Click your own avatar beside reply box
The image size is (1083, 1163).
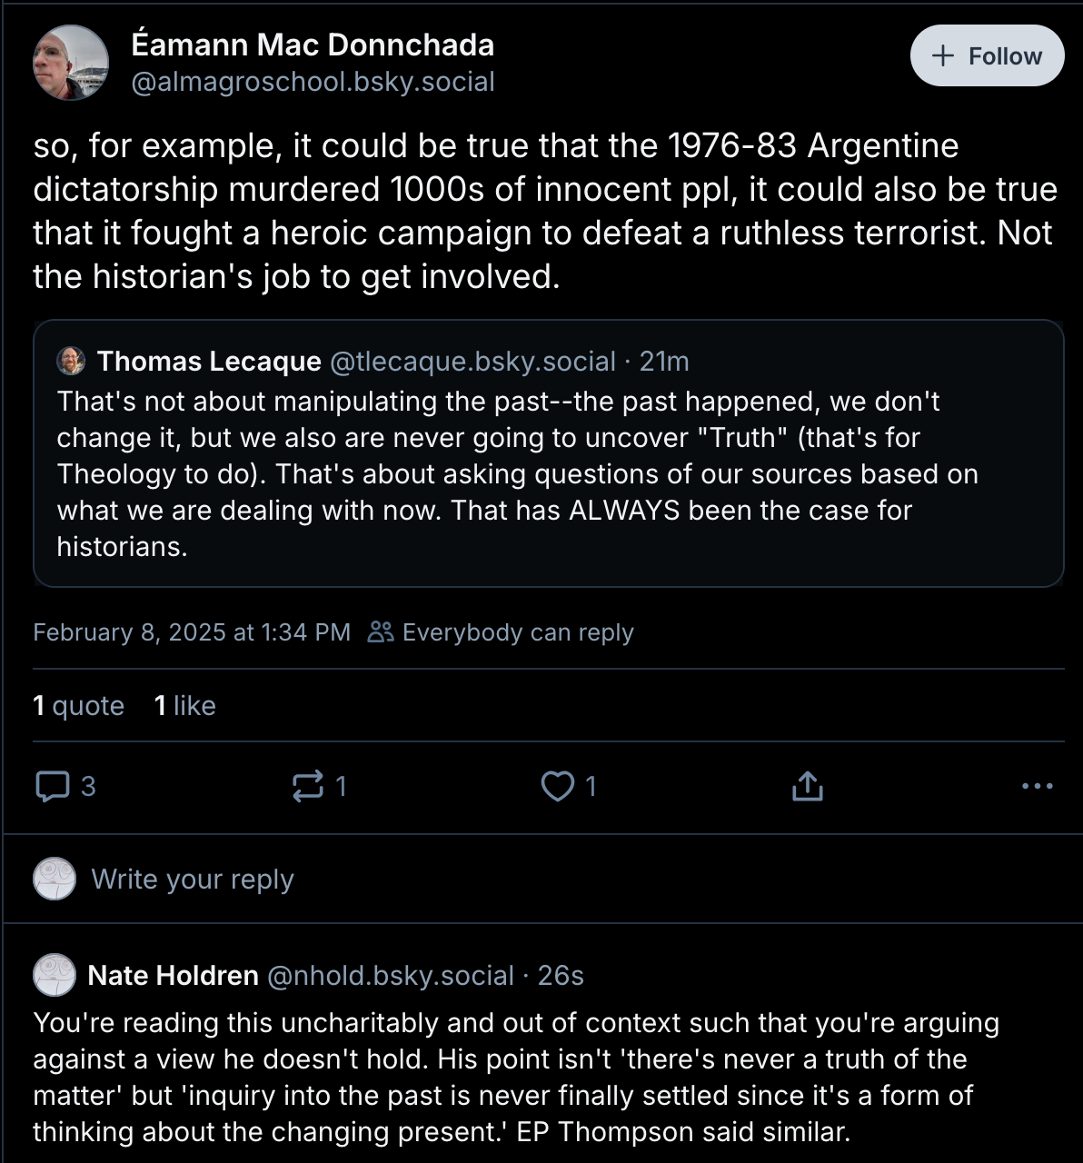click(55, 880)
